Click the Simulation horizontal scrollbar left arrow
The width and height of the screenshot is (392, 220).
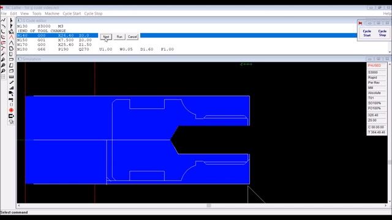pos(19,205)
